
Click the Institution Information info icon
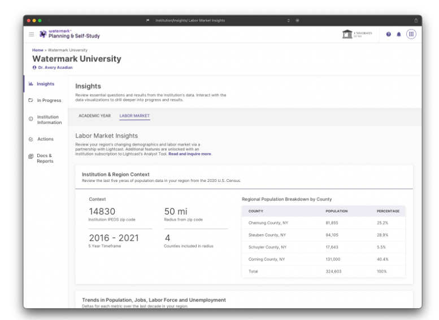click(31, 119)
